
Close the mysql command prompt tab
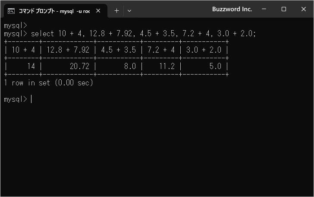[98, 11]
